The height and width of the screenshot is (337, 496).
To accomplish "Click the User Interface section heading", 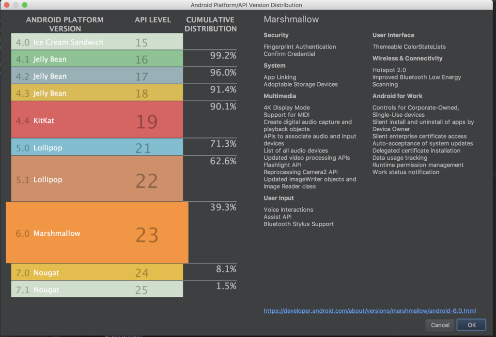I will pos(393,35).
